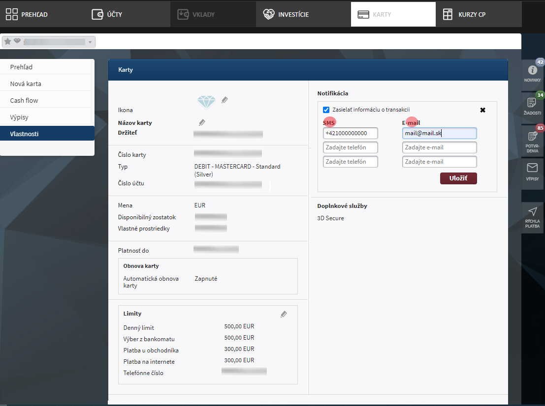Switch to the Účty tab

tap(107, 14)
